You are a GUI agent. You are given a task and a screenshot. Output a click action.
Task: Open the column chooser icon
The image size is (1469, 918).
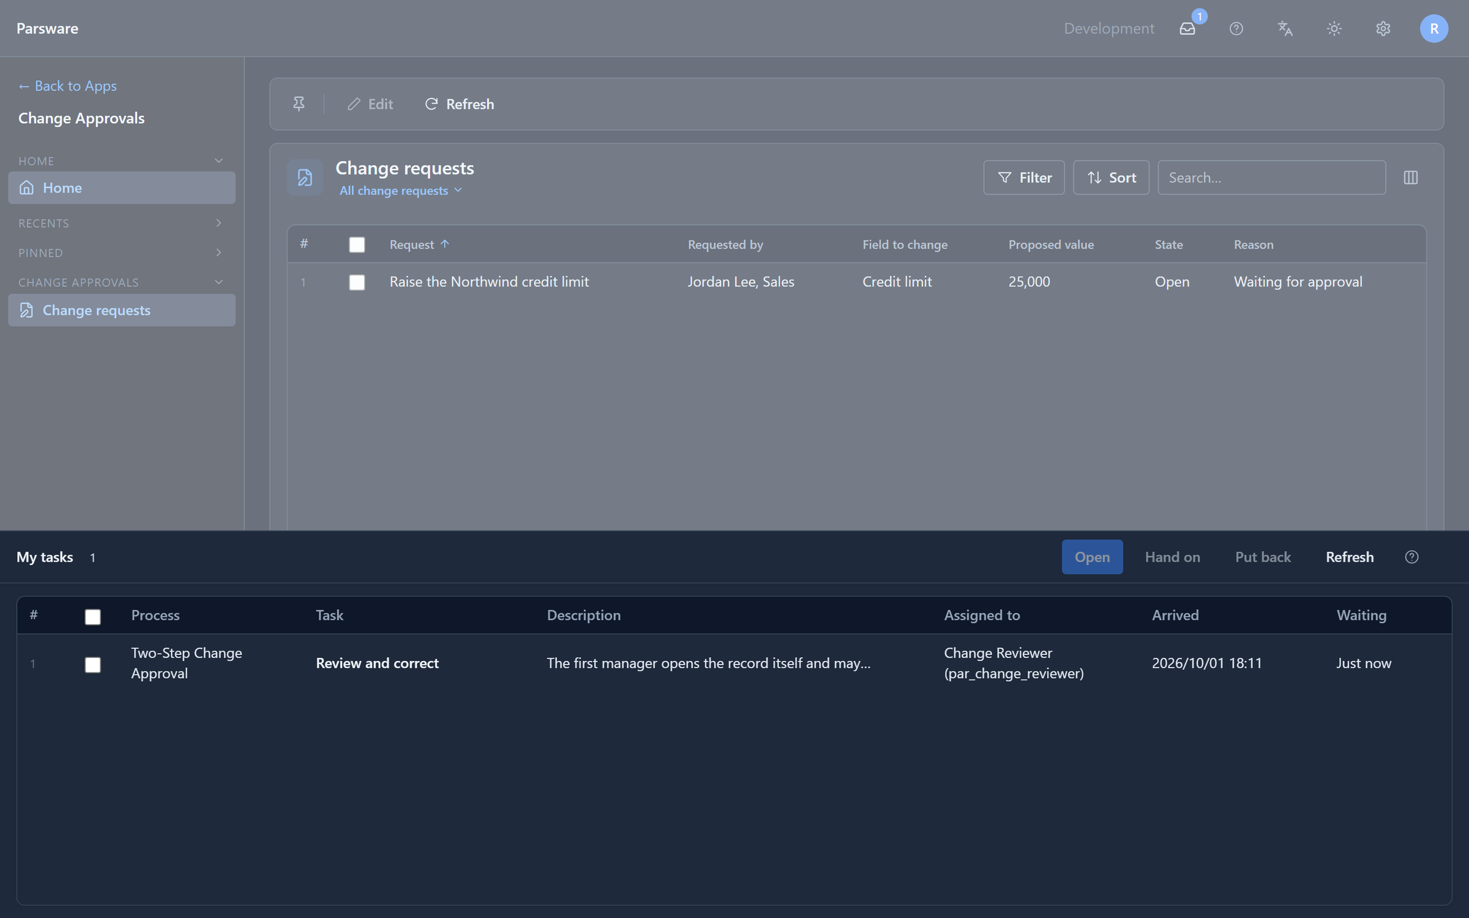click(x=1410, y=177)
